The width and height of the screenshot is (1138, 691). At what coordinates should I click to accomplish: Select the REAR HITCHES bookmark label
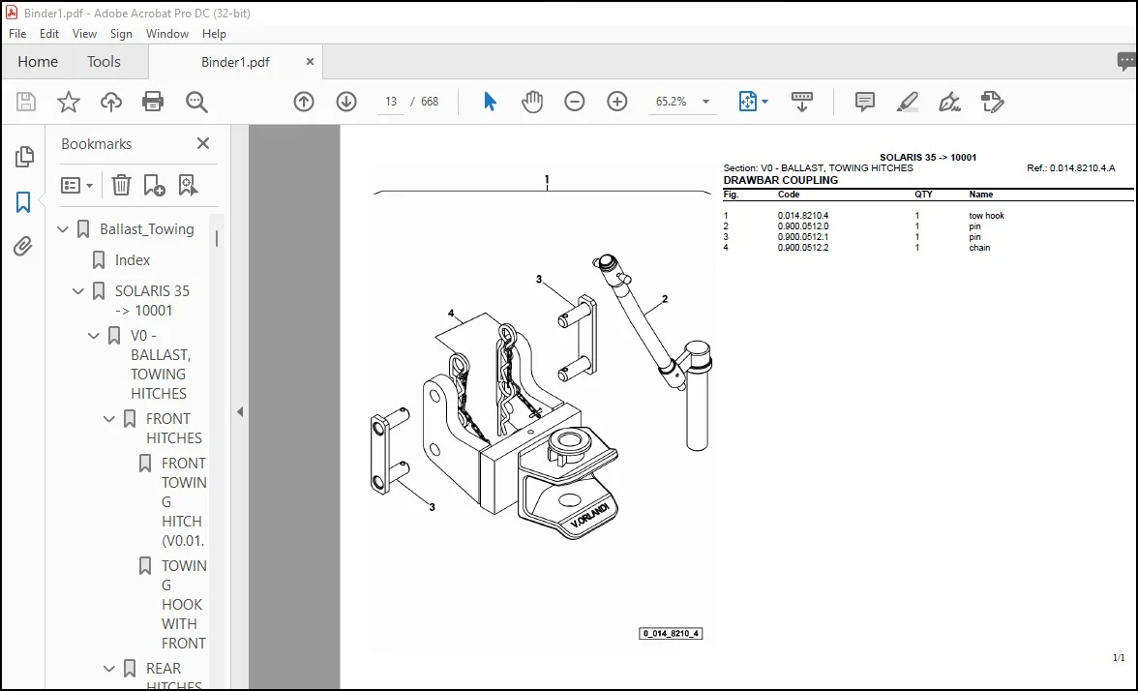pyautogui.click(x=174, y=676)
